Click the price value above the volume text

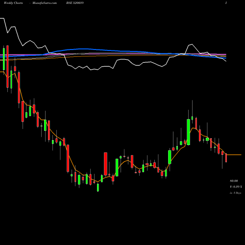click(x=234, y=181)
